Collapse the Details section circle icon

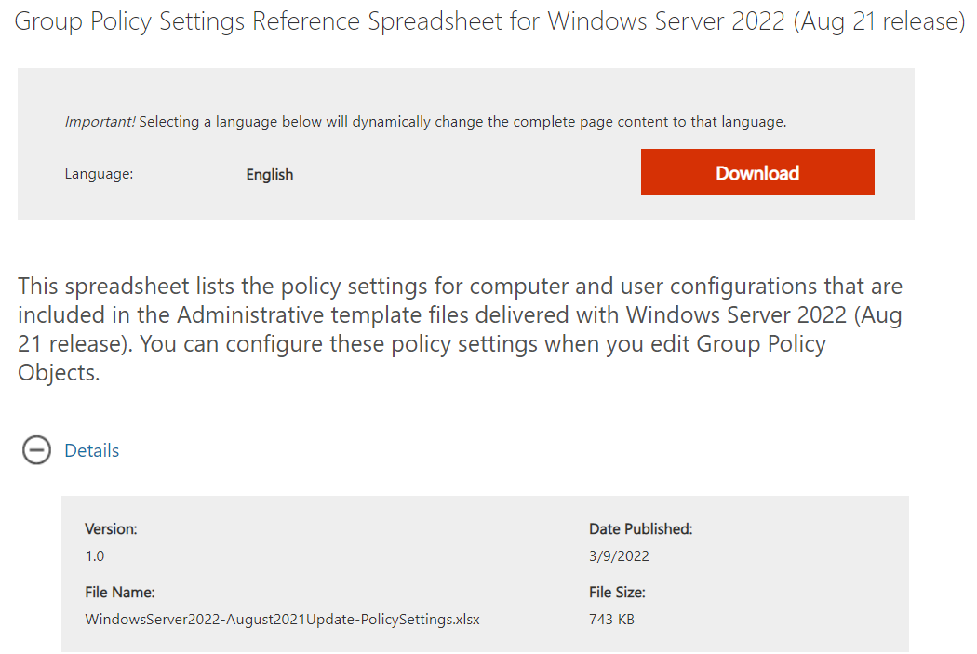click(37, 449)
